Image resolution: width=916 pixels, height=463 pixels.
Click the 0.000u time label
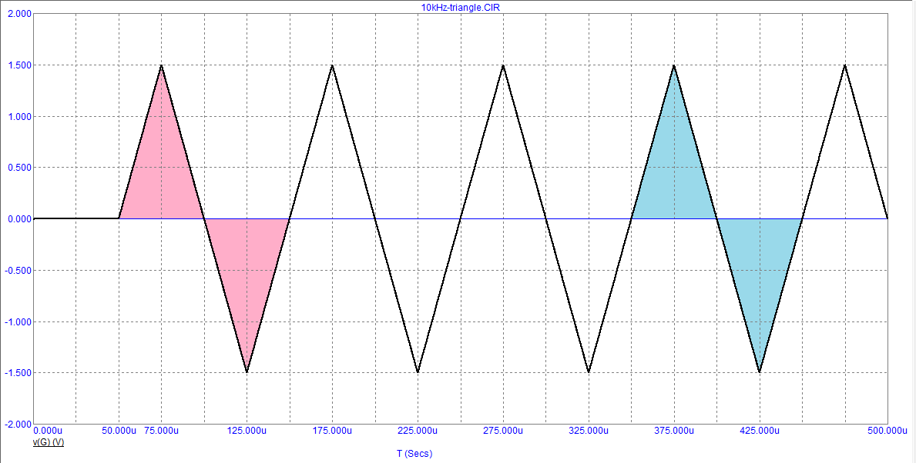tap(48, 431)
